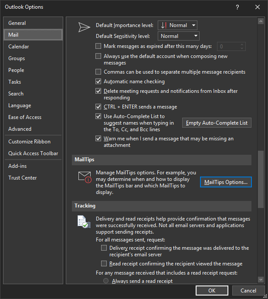268x299 pixels.
Task: Click Empty Auto-Complete List button
Action: click(x=217, y=123)
